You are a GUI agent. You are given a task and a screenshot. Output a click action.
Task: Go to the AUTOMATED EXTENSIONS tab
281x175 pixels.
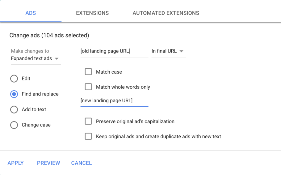click(166, 13)
